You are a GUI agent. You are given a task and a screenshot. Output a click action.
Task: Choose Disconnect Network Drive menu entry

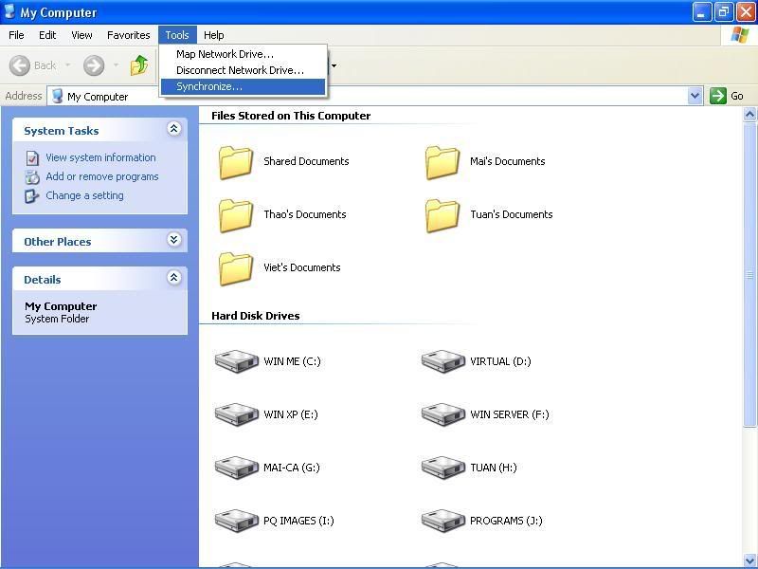tap(244, 70)
